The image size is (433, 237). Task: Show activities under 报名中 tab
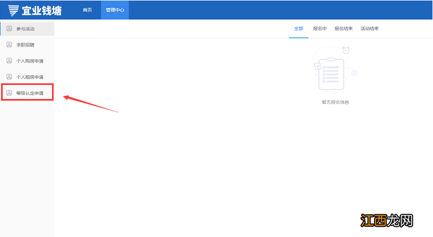[x=320, y=29]
